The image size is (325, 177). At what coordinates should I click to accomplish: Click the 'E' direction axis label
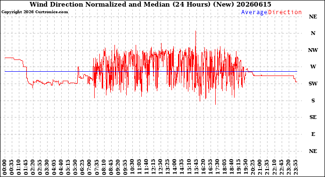pos(313,134)
